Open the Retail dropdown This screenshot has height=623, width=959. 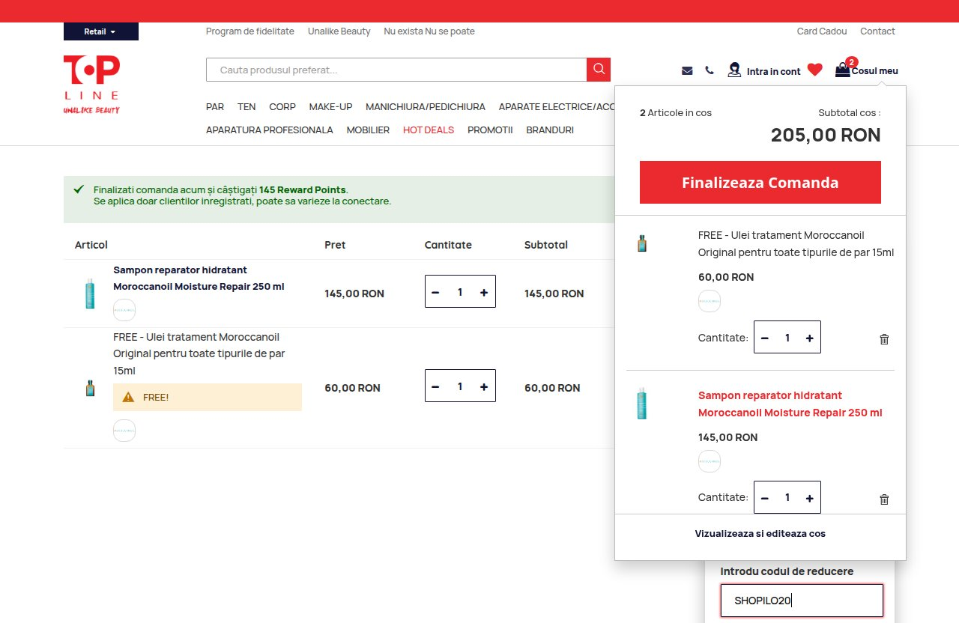point(101,31)
